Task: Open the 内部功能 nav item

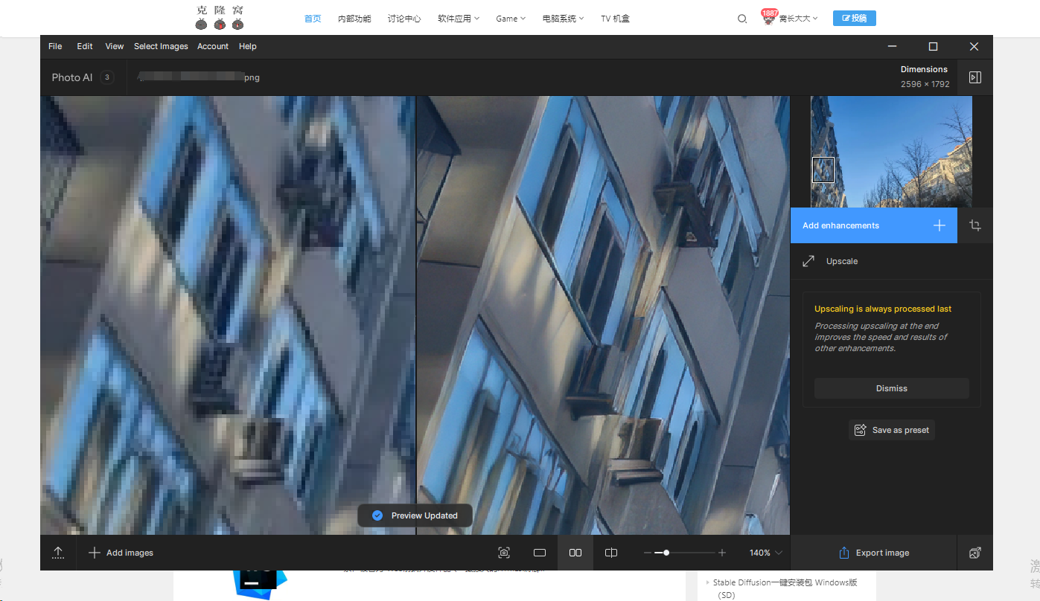Action: coord(354,19)
